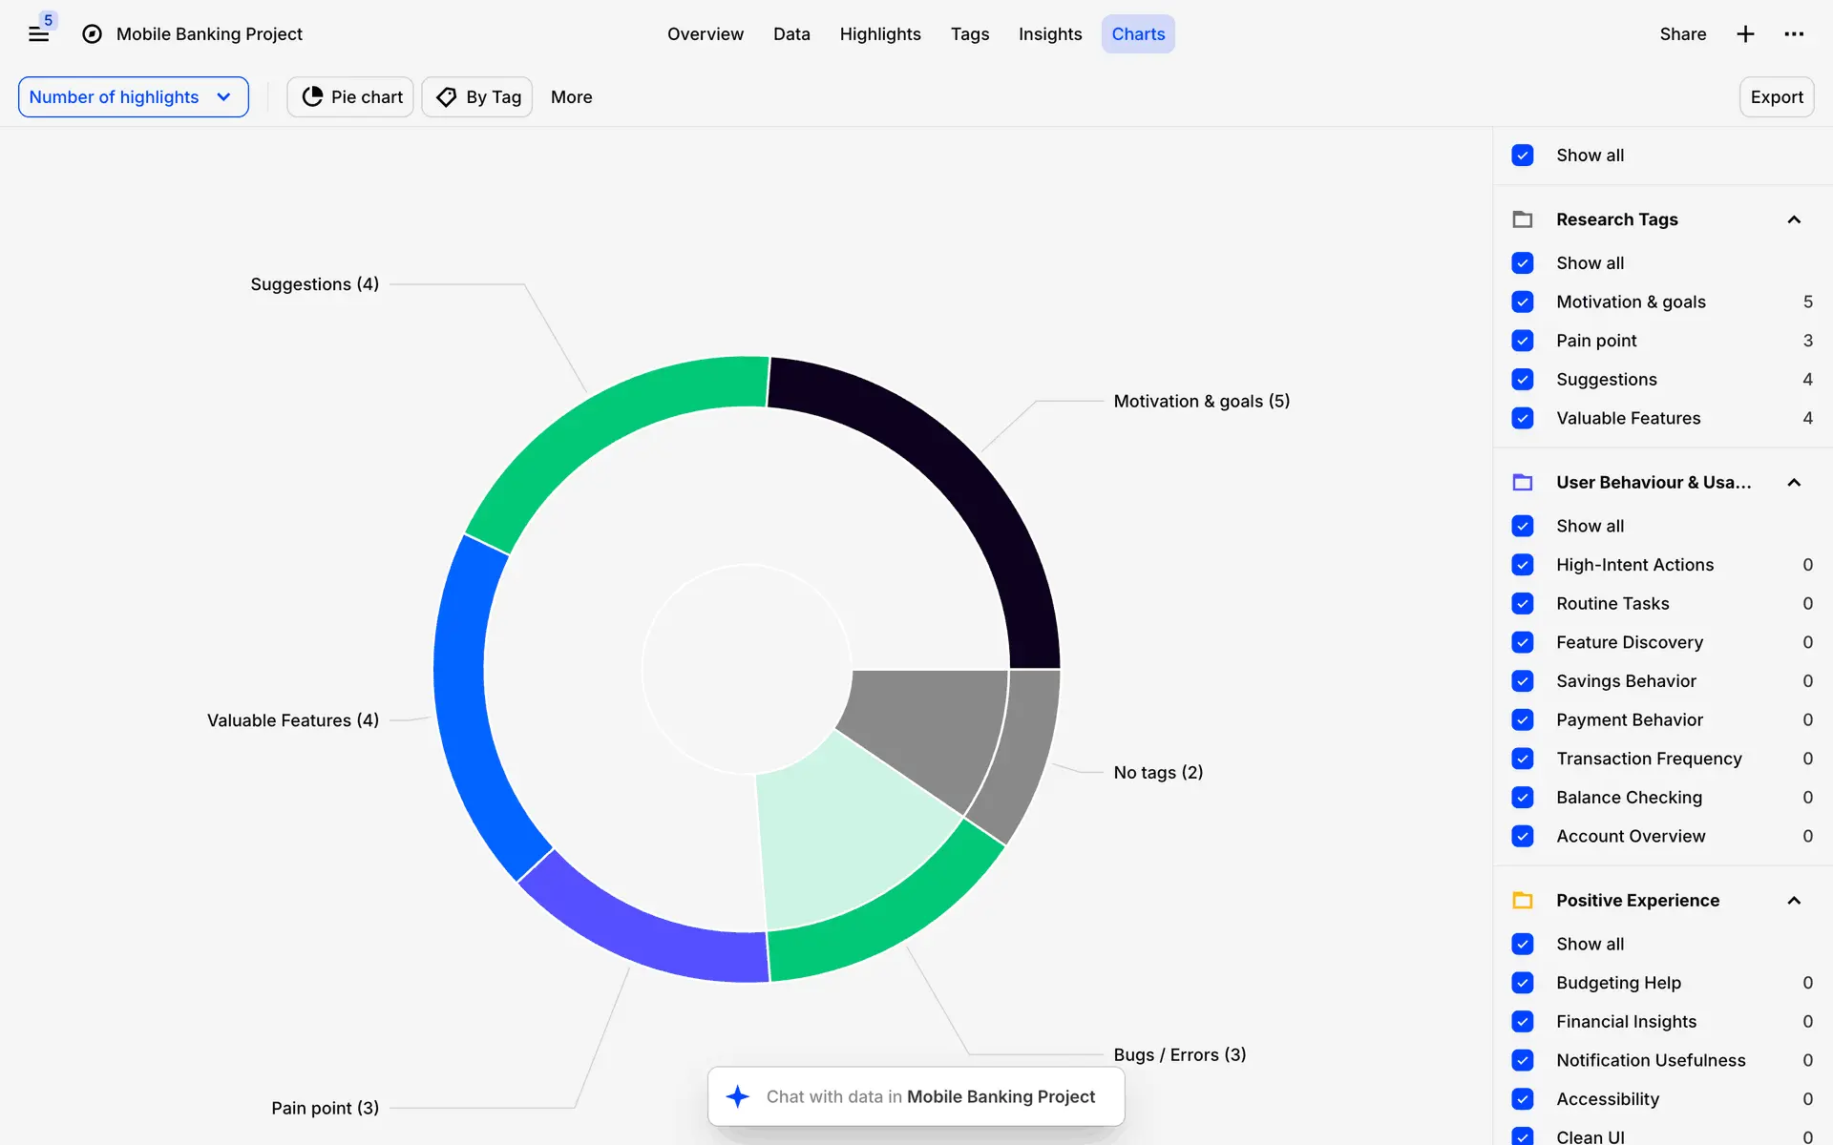Image resolution: width=1833 pixels, height=1145 pixels.
Task: Collapse the Positive Experience section
Action: pos(1794,901)
